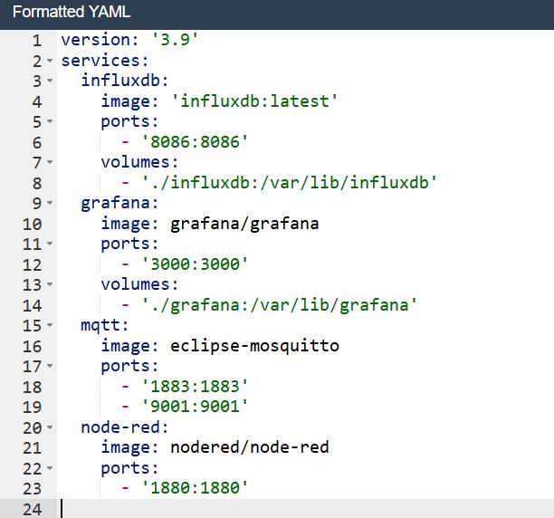
Task: Click the 'version:' key on line 1
Action: [100, 40]
